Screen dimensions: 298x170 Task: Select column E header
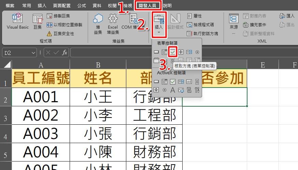click(263, 65)
